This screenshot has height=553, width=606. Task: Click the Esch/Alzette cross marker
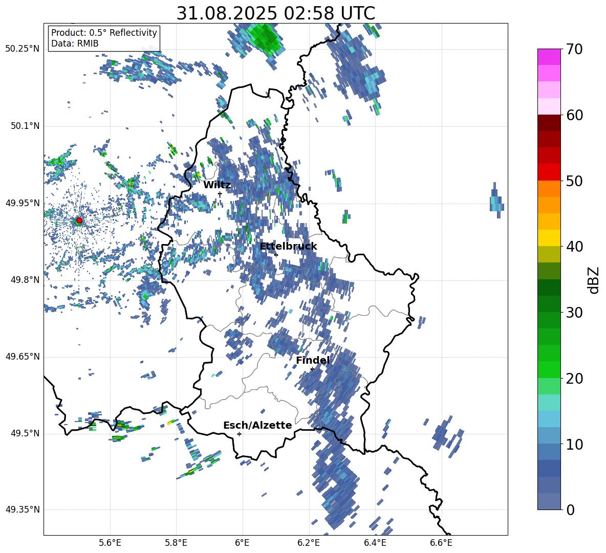pos(239,434)
